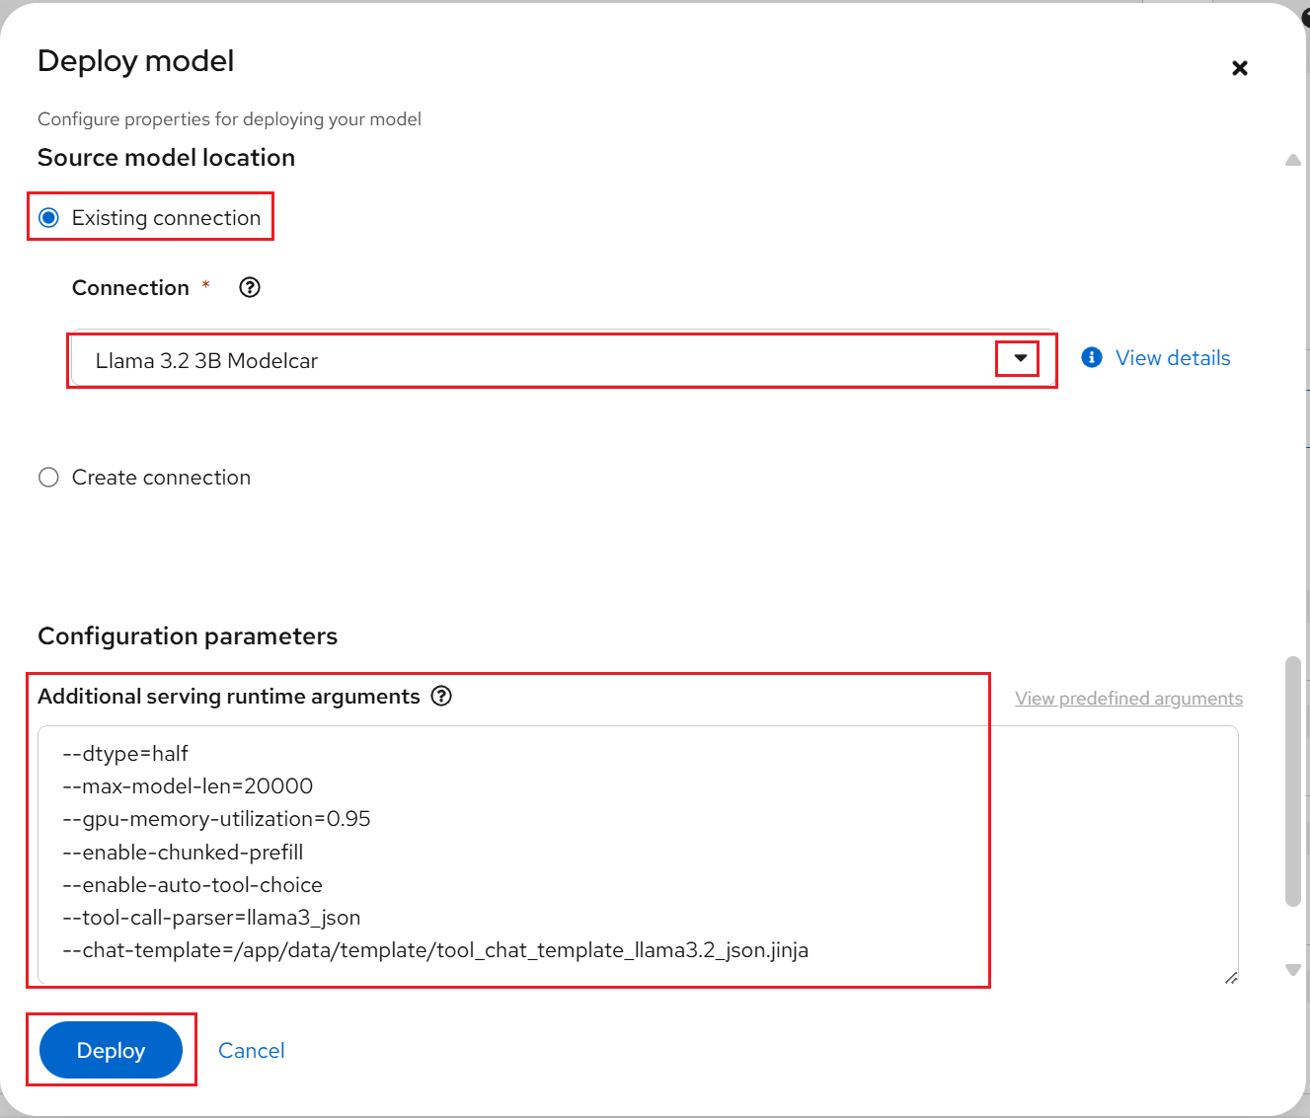Show help for additional serving runtime arguments
The image size is (1310, 1118).
(442, 696)
